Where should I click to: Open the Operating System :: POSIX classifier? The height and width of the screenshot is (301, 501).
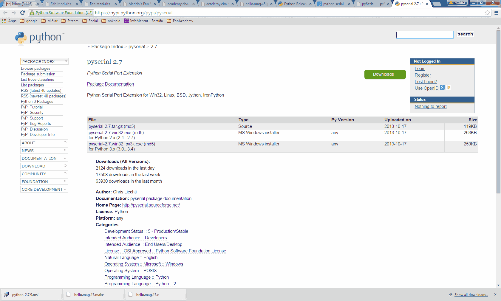(x=131, y=271)
